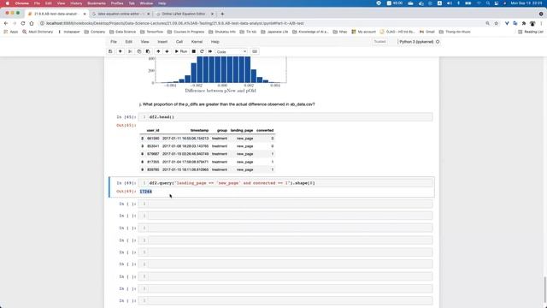Open the Chrome zoom magnifier icon in address bar

click(487, 23)
